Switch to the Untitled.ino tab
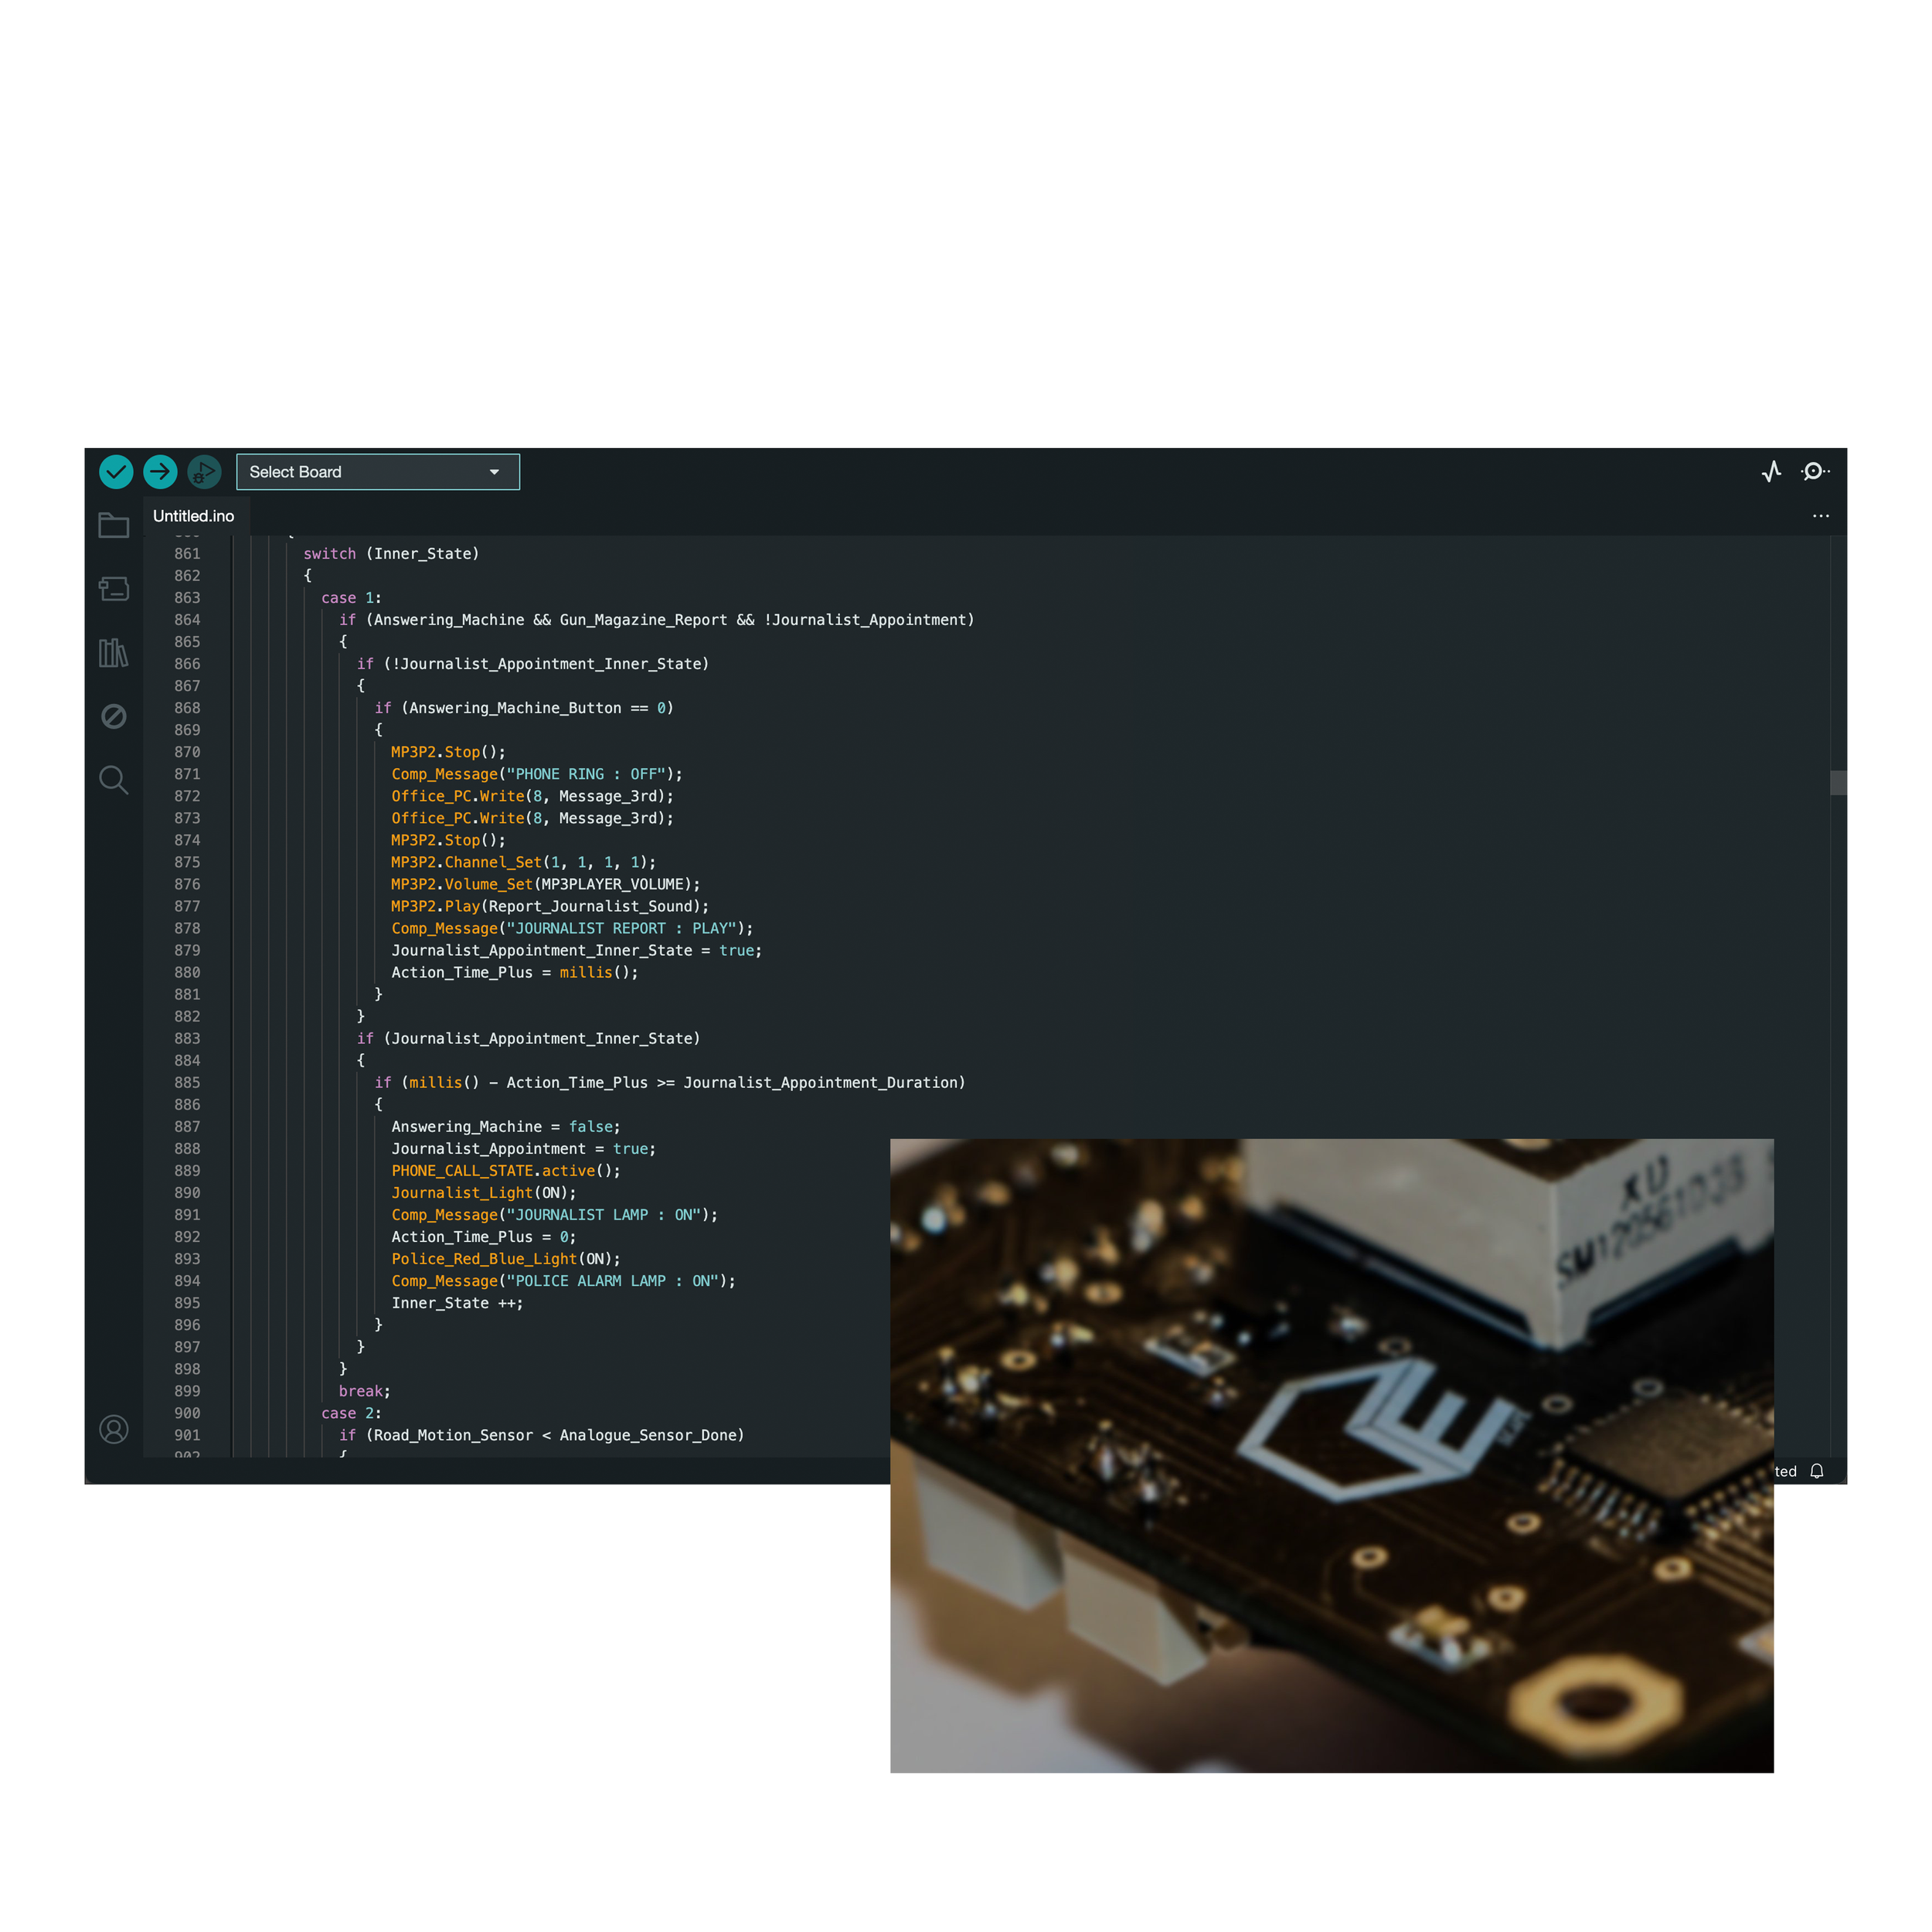 (194, 516)
